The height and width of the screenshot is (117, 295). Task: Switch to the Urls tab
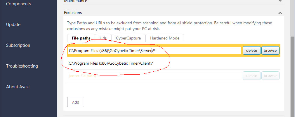[103, 38]
